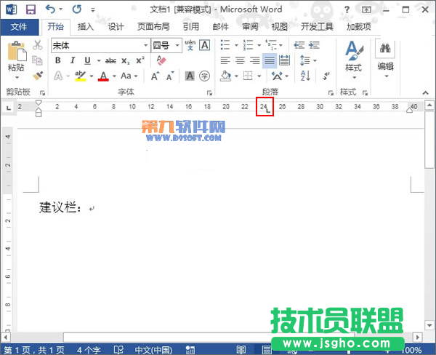Image resolution: width=436 pixels, height=355 pixels.
Task: Toggle Strikethrough abc formatting
Action: pyautogui.click(x=110, y=60)
